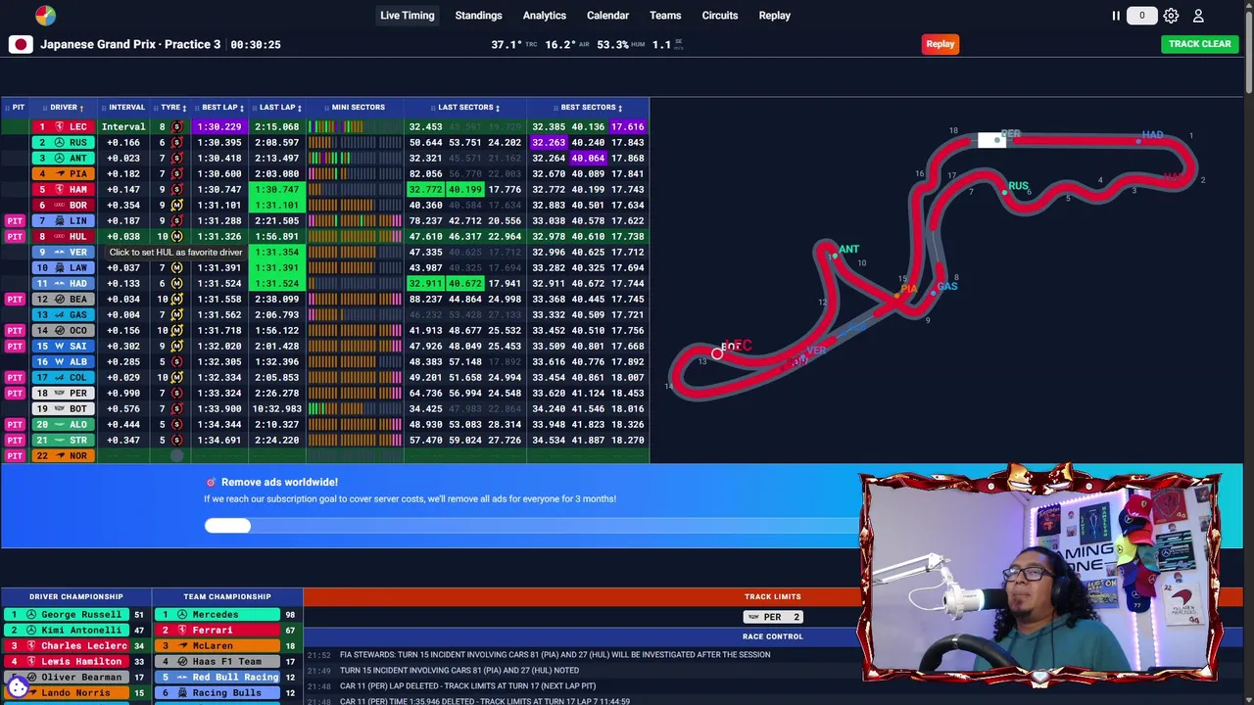Pause the live timing feed

pos(1115,16)
